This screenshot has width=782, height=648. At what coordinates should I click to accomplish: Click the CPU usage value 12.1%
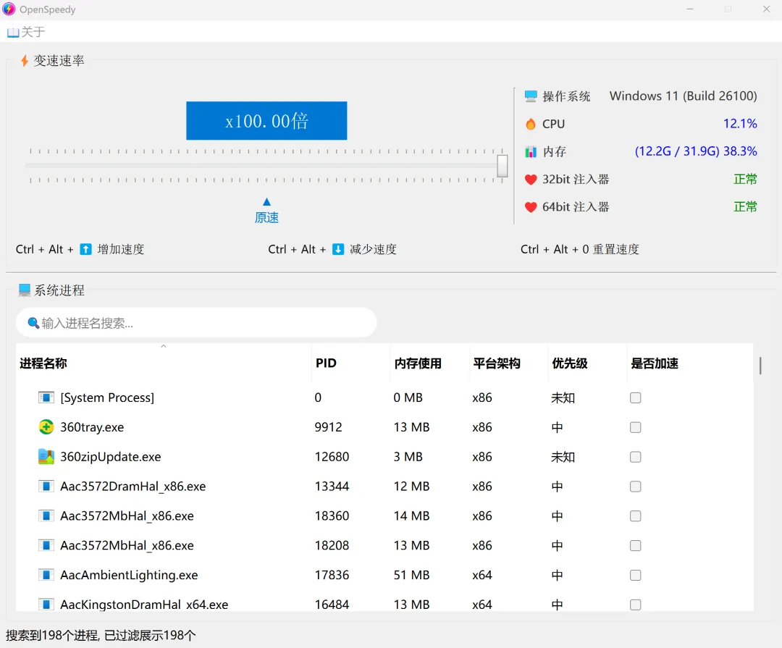coord(740,124)
